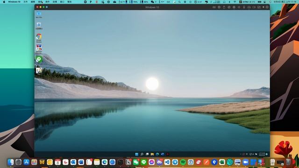Open the Apple menu
The height and width of the screenshot is (168, 299).
[x=4, y=2]
